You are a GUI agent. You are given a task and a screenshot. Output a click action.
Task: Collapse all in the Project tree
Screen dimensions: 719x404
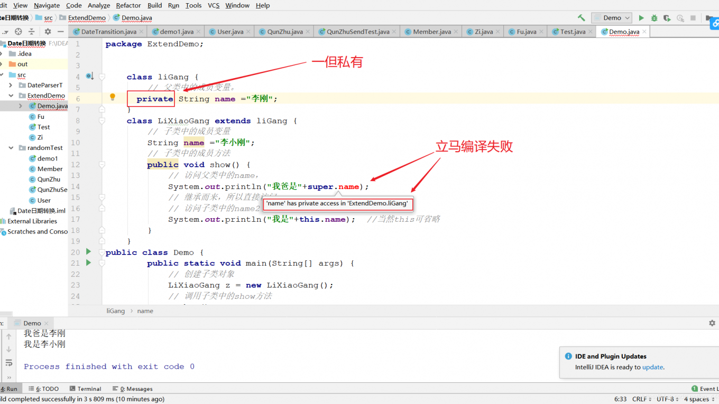pyautogui.click(x=32, y=32)
